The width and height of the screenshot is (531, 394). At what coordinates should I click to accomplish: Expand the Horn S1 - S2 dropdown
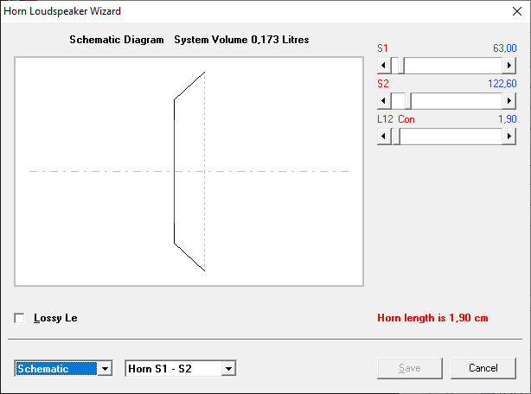tap(229, 369)
